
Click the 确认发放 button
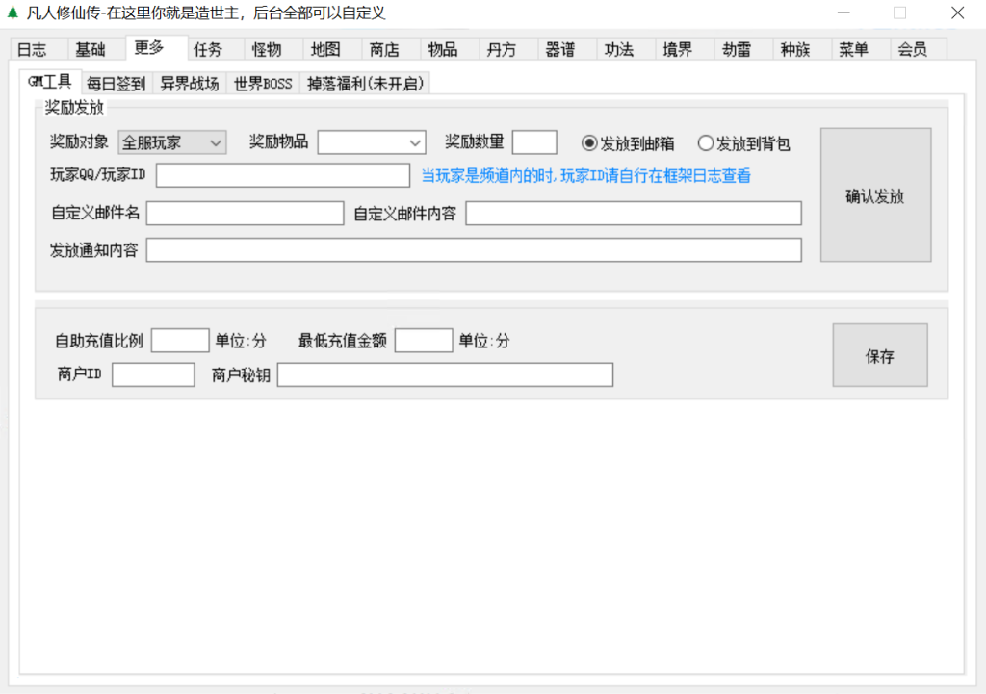coord(875,195)
